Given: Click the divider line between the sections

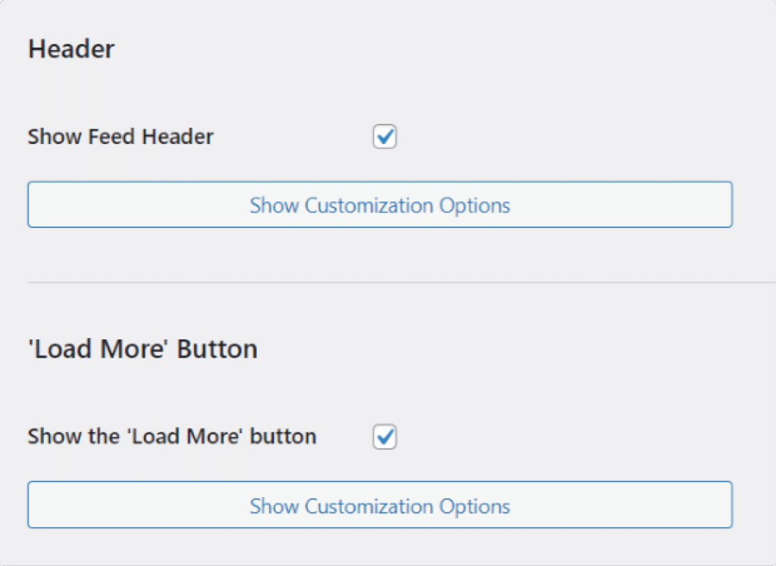Looking at the screenshot, I should [401, 282].
